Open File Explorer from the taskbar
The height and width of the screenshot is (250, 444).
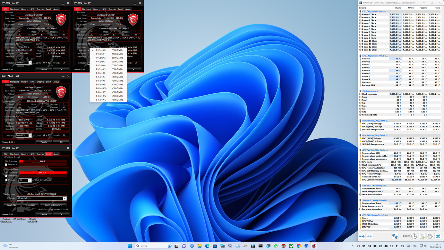pyautogui.click(x=199, y=246)
